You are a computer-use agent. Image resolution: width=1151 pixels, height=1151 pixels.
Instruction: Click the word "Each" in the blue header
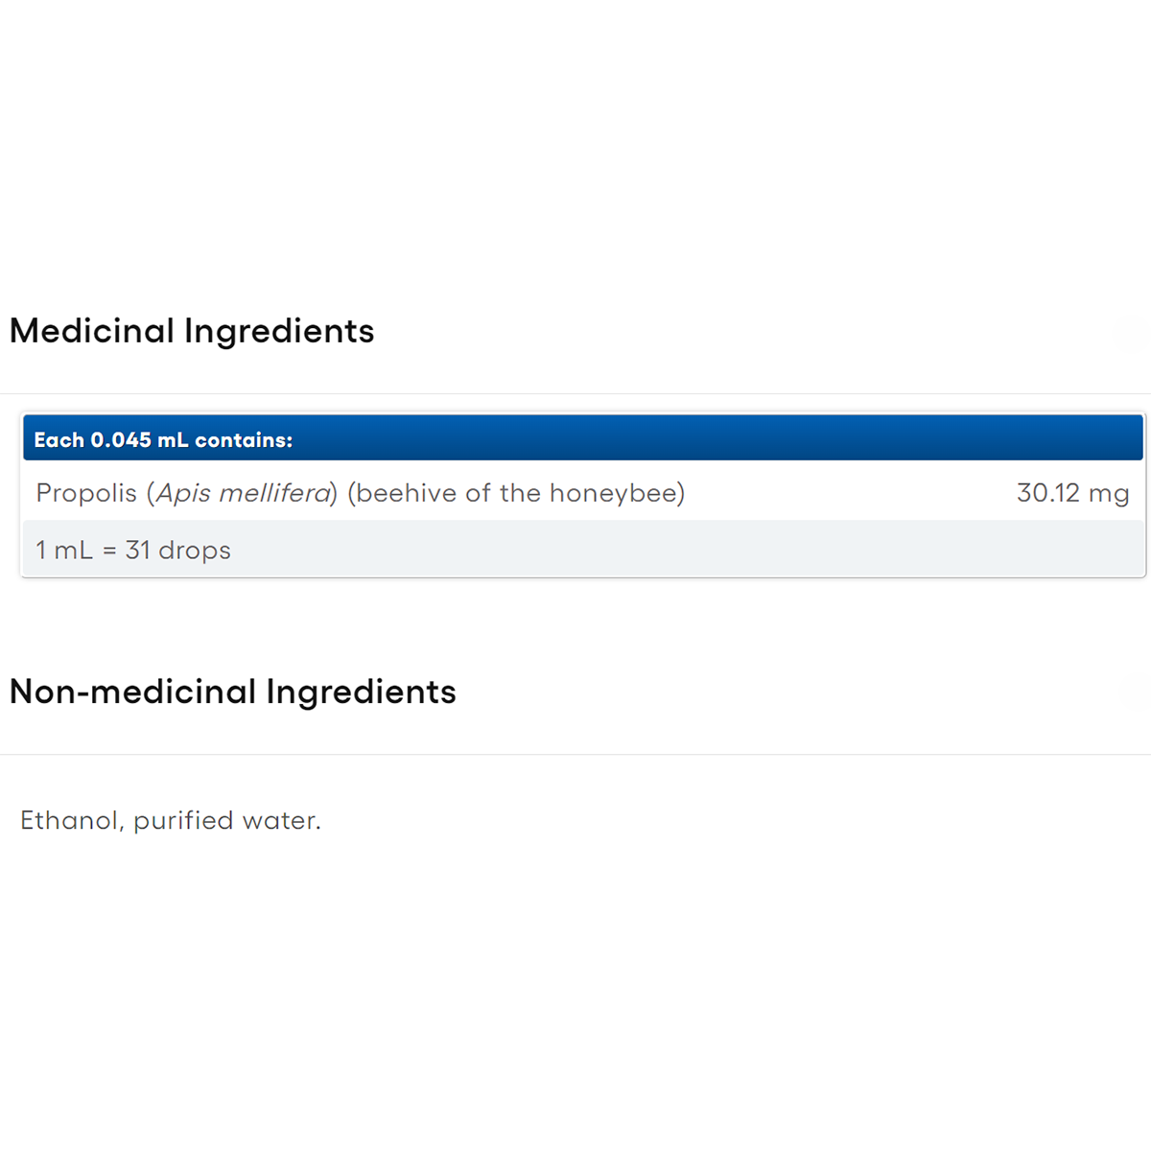click(59, 440)
